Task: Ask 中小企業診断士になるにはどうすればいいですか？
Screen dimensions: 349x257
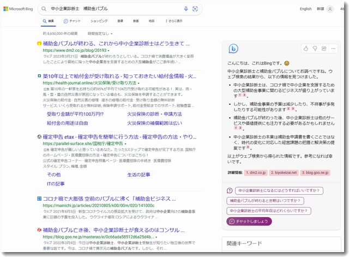Action: click(279, 190)
